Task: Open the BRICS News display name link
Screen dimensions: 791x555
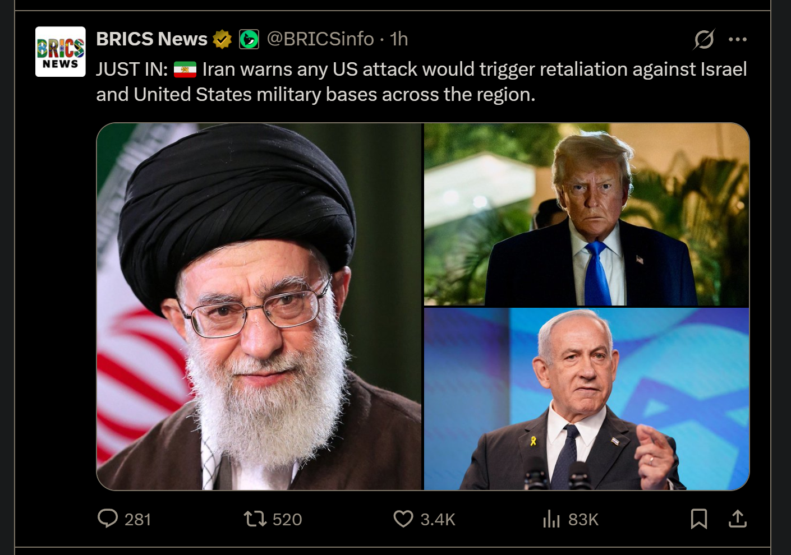Action: [151, 39]
